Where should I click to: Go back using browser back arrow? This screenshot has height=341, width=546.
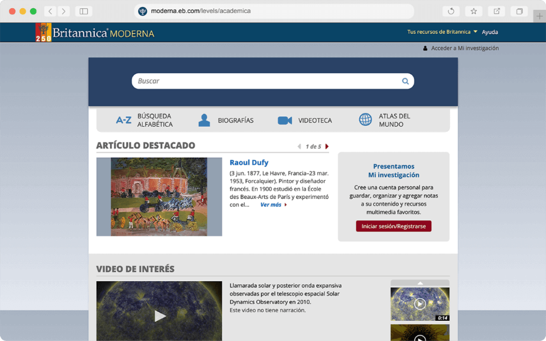[50, 11]
